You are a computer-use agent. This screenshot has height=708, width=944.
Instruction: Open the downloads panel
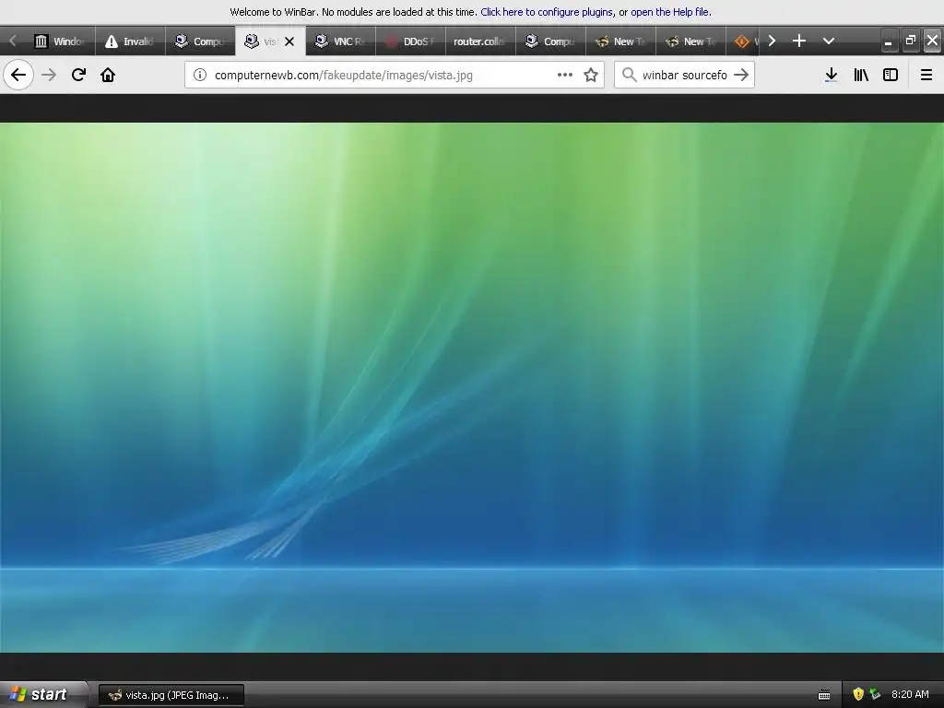click(x=832, y=75)
